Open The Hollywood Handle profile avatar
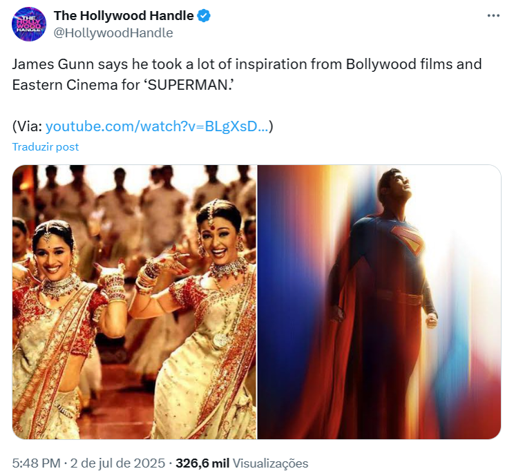Screen dimensions: 514x471 click(29, 24)
